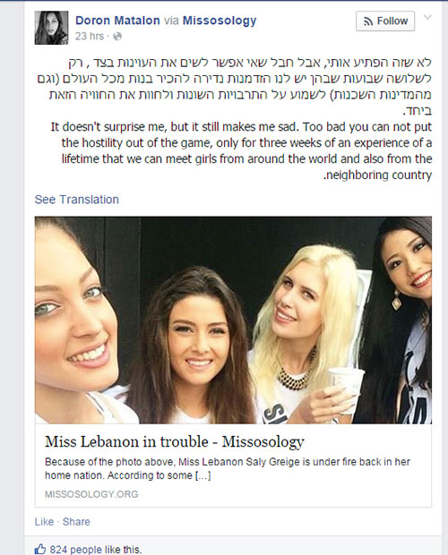
Task: Open the Doron Matalon profile link
Action: click(117, 21)
